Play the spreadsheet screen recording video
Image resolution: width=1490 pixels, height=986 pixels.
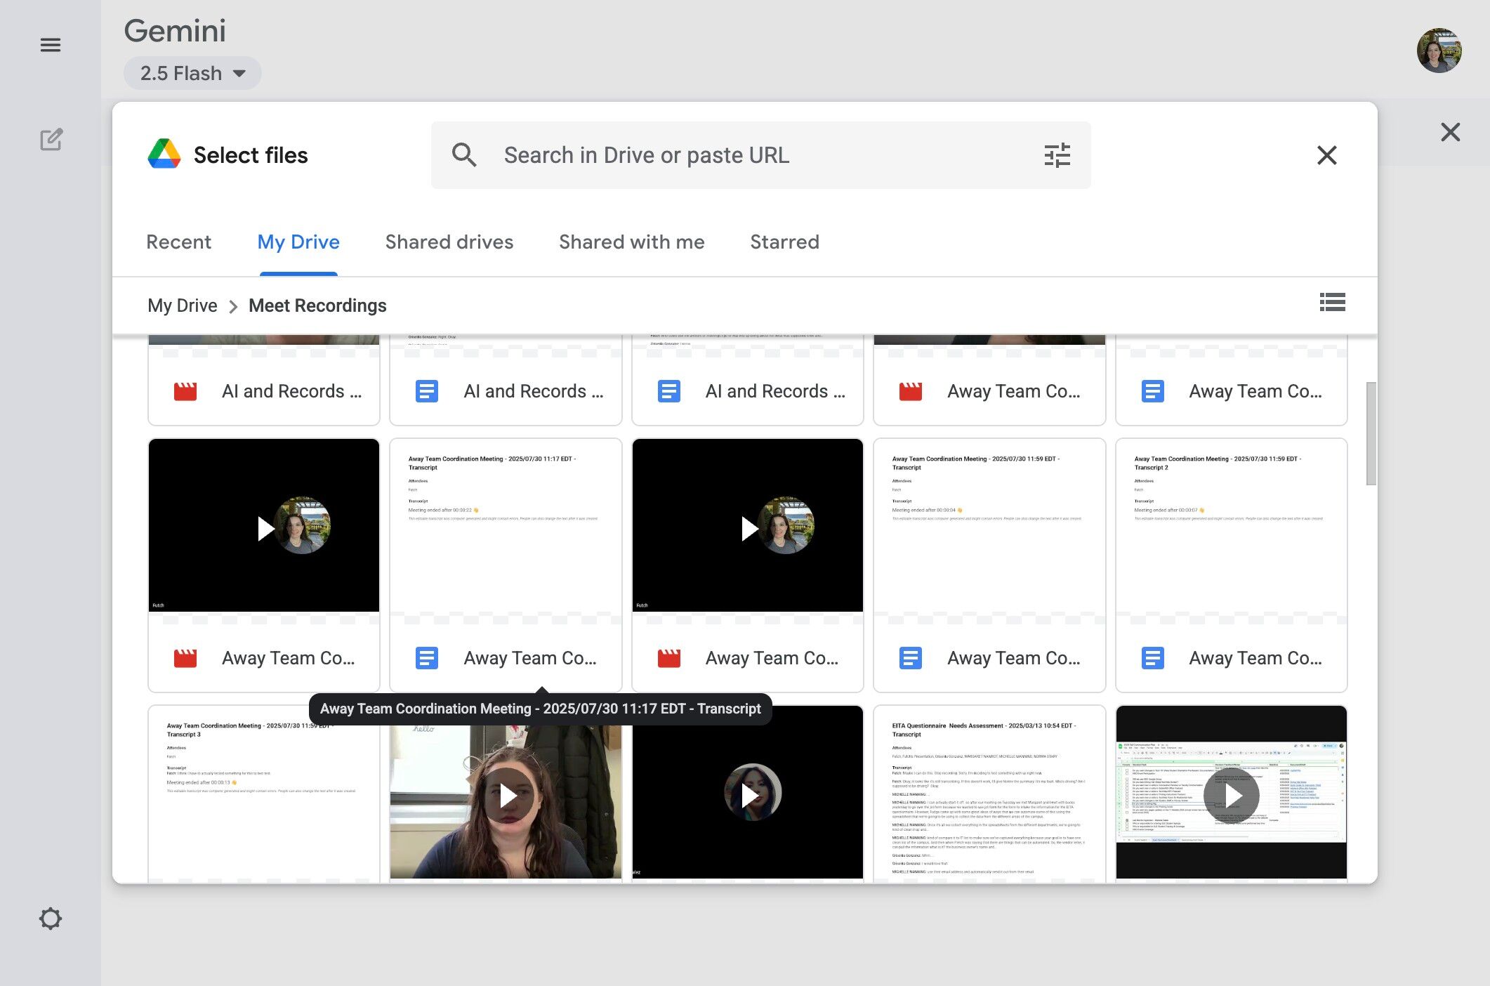pyautogui.click(x=1231, y=796)
